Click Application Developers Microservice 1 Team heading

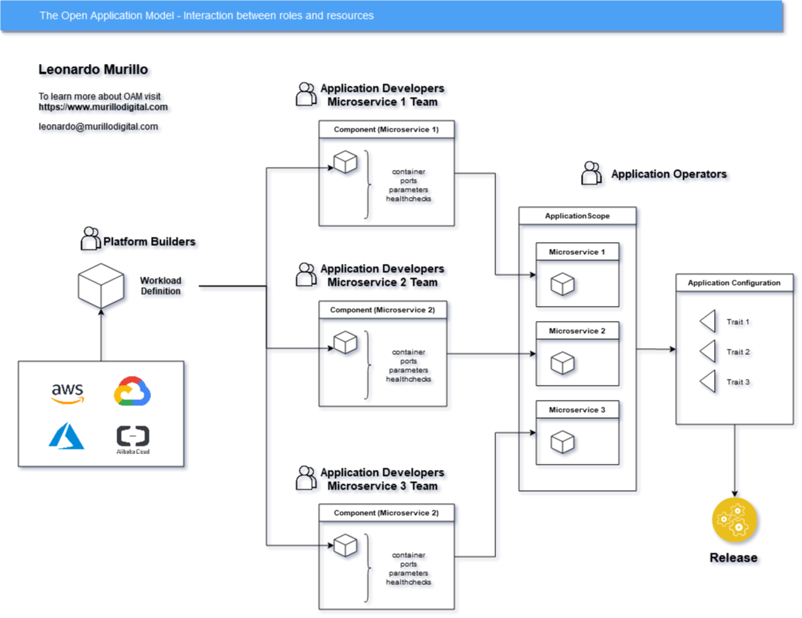[382, 95]
